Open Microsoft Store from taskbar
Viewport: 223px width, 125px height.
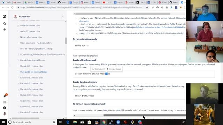click(x=89, y=122)
